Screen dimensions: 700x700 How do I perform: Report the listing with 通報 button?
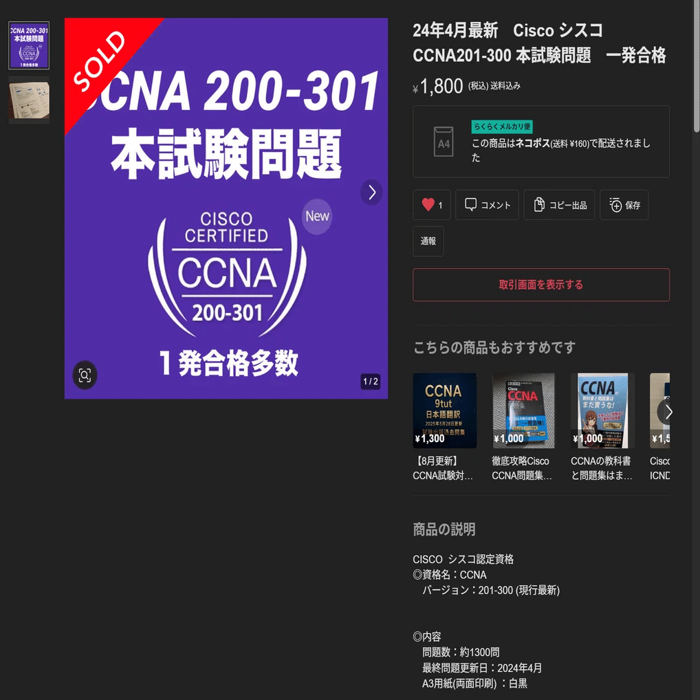coord(428,241)
